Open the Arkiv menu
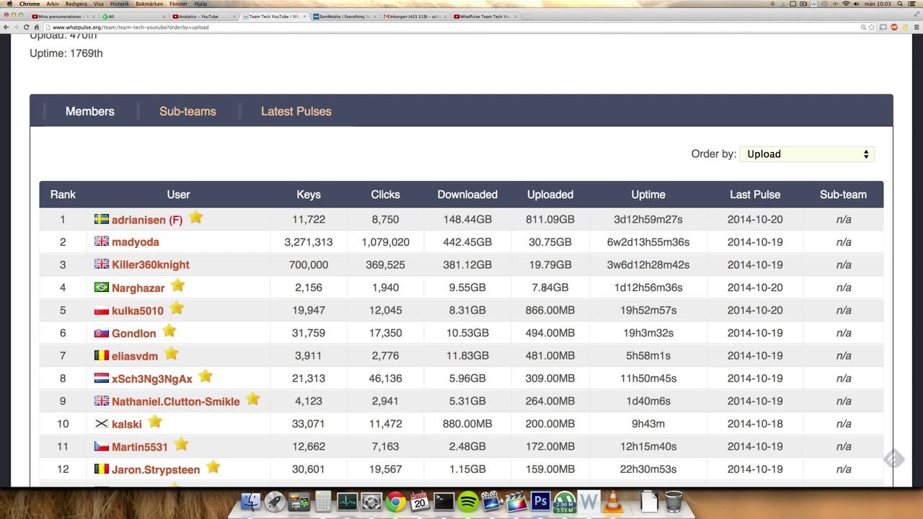Image resolution: width=923 pixels, height=519 pixels. click(x=53, y=4)
